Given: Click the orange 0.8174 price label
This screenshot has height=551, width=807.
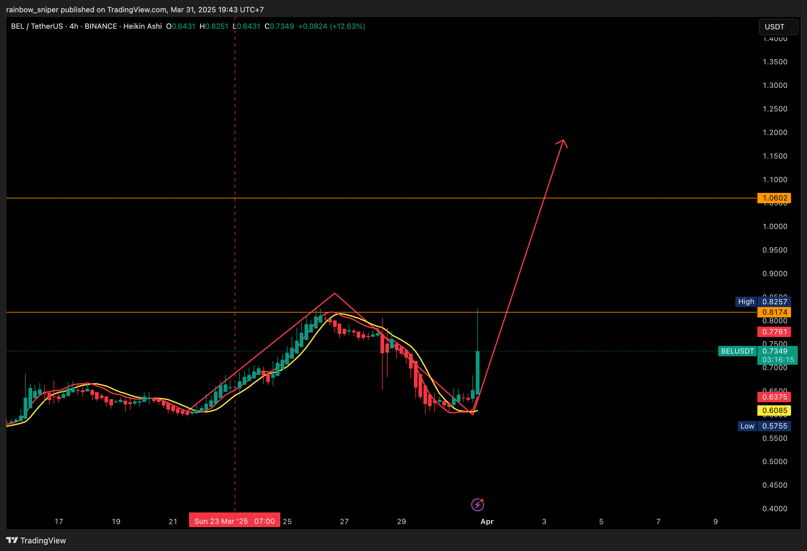Looking at the screenshot, I should (x=774, y=312).
